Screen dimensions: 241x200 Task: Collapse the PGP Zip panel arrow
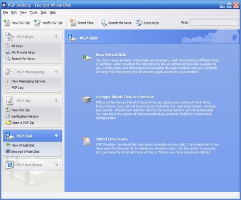pyautogui.click(x=56, y=101)
